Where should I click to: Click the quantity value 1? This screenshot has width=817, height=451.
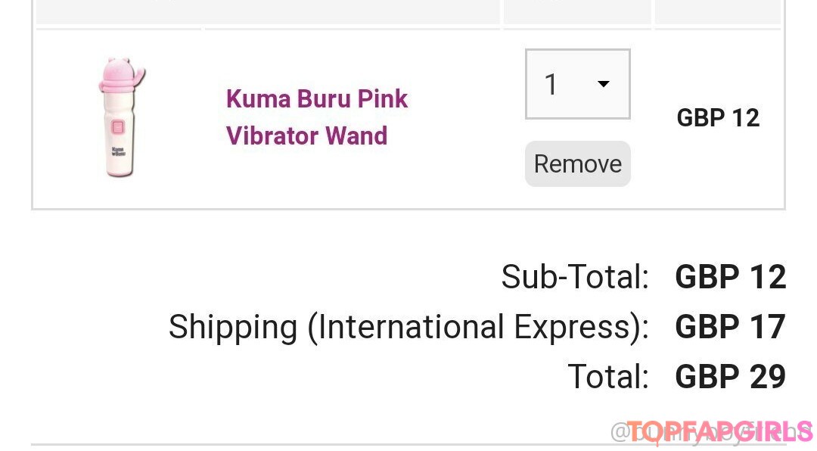pos(551,84)
